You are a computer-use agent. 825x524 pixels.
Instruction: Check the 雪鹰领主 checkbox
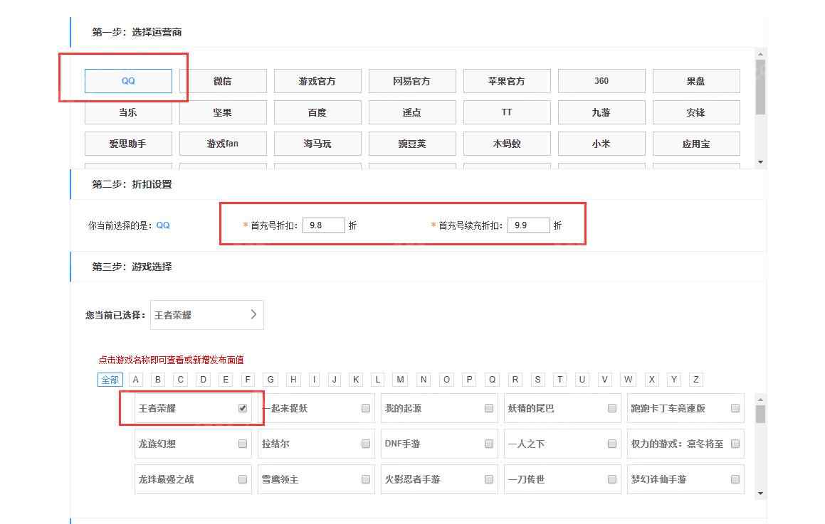tap(366, 479)
